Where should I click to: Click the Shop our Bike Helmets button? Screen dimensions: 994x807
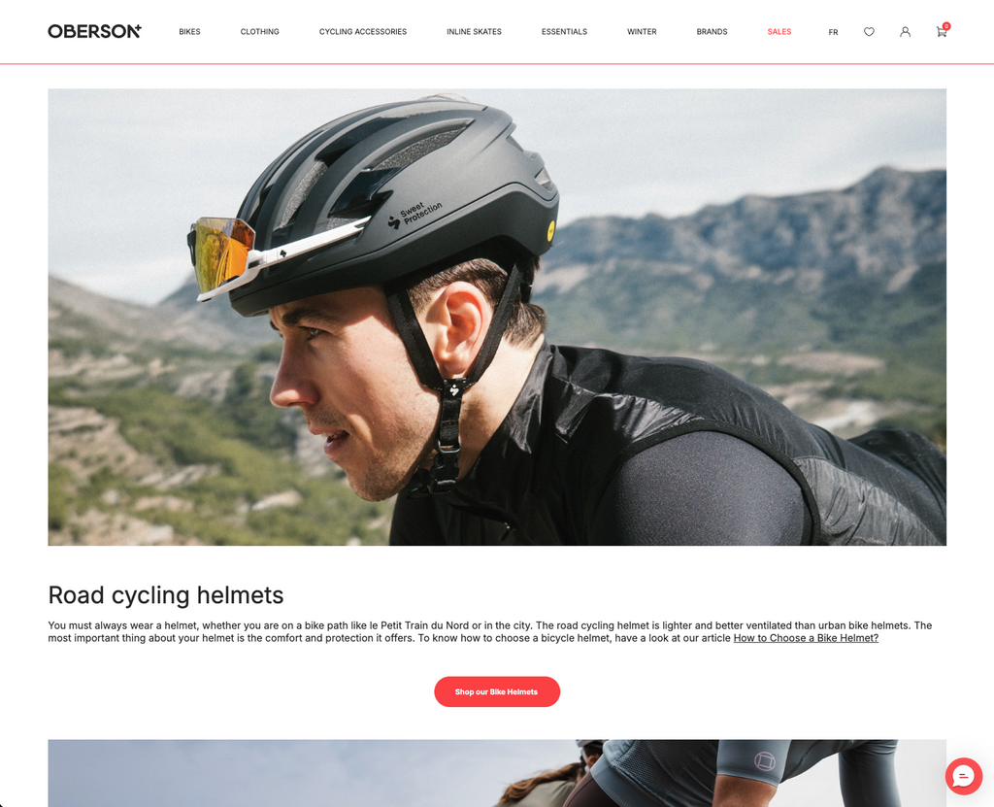pyautogui.click(x=497, y=691)
